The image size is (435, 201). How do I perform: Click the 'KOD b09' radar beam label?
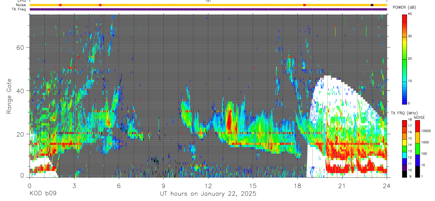[43, 194]
